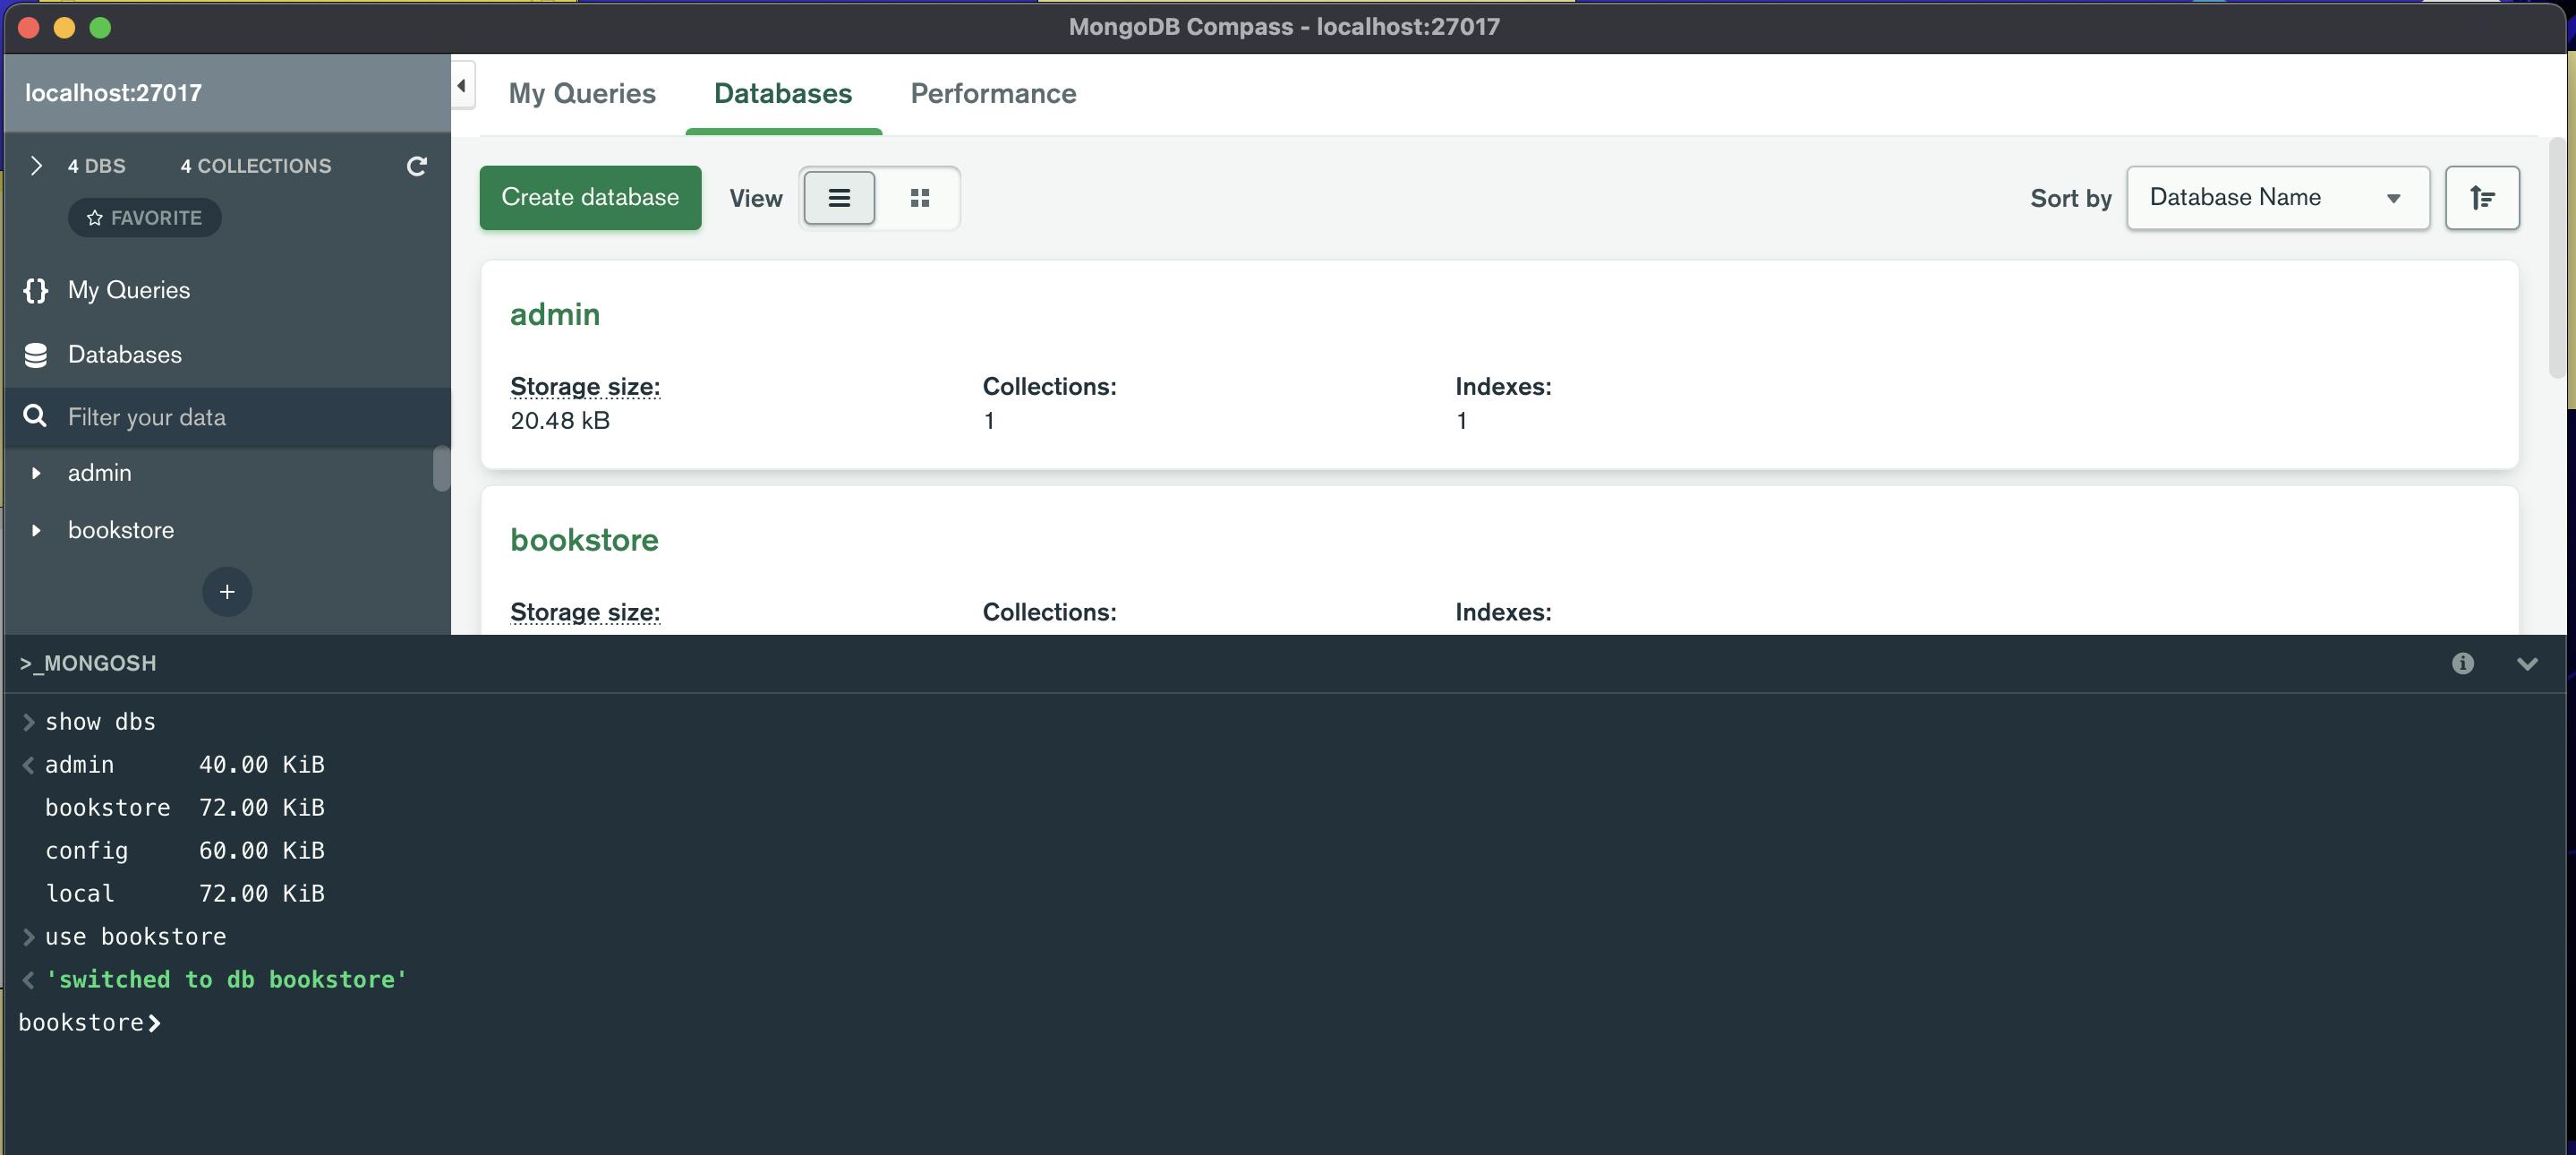Collapse the mongosh shell with chevron
The width and height of the screenshot is (2576, 1155).
click(2527, 664)
